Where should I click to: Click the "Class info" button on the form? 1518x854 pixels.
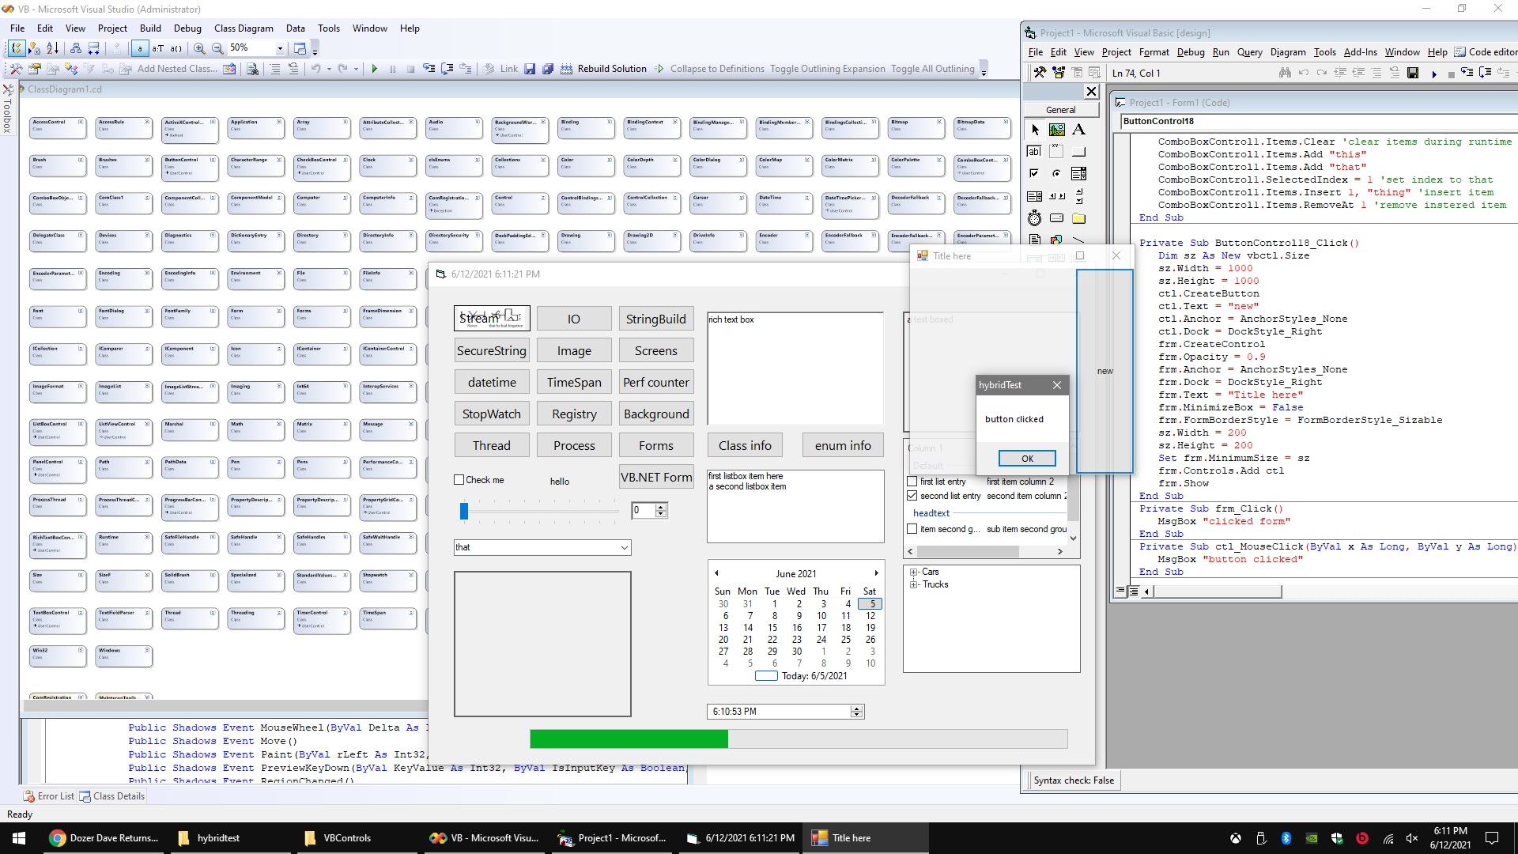coord(744,444)
